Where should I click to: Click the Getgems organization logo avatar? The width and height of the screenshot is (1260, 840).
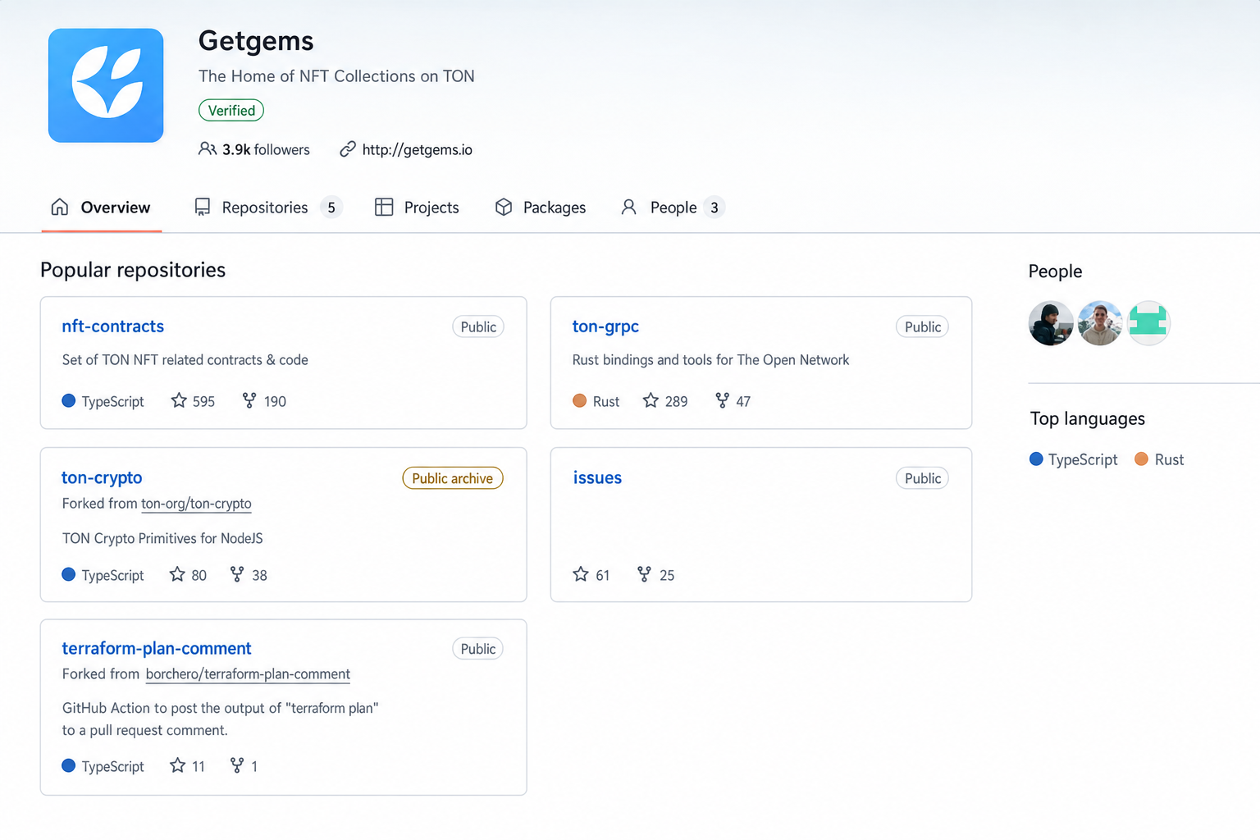pyautogui.click(x=106, y=85)
